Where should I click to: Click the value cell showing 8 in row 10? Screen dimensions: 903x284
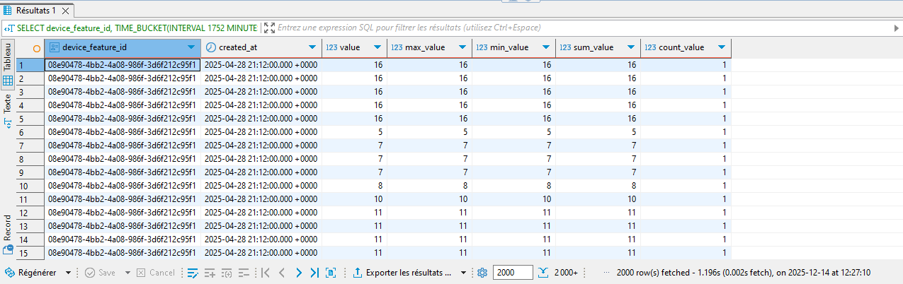click(354, 186)
